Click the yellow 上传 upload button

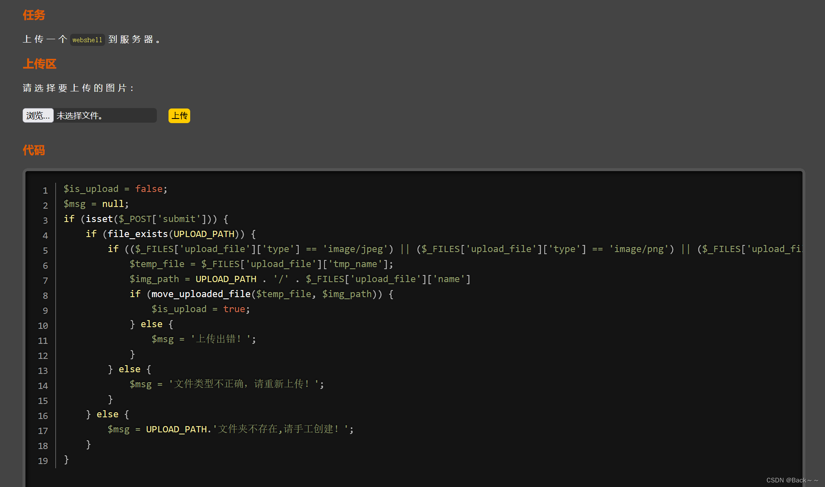point(179,116)
